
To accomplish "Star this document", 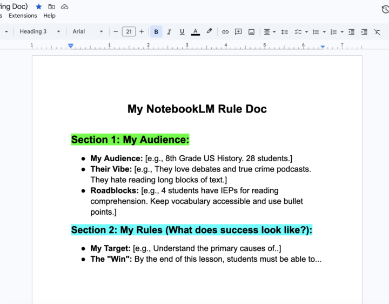I will pyautogui.click(x=39, y=6).
